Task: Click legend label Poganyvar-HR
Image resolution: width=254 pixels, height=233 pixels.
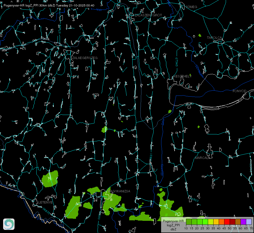Action: (x=173, y=221)
